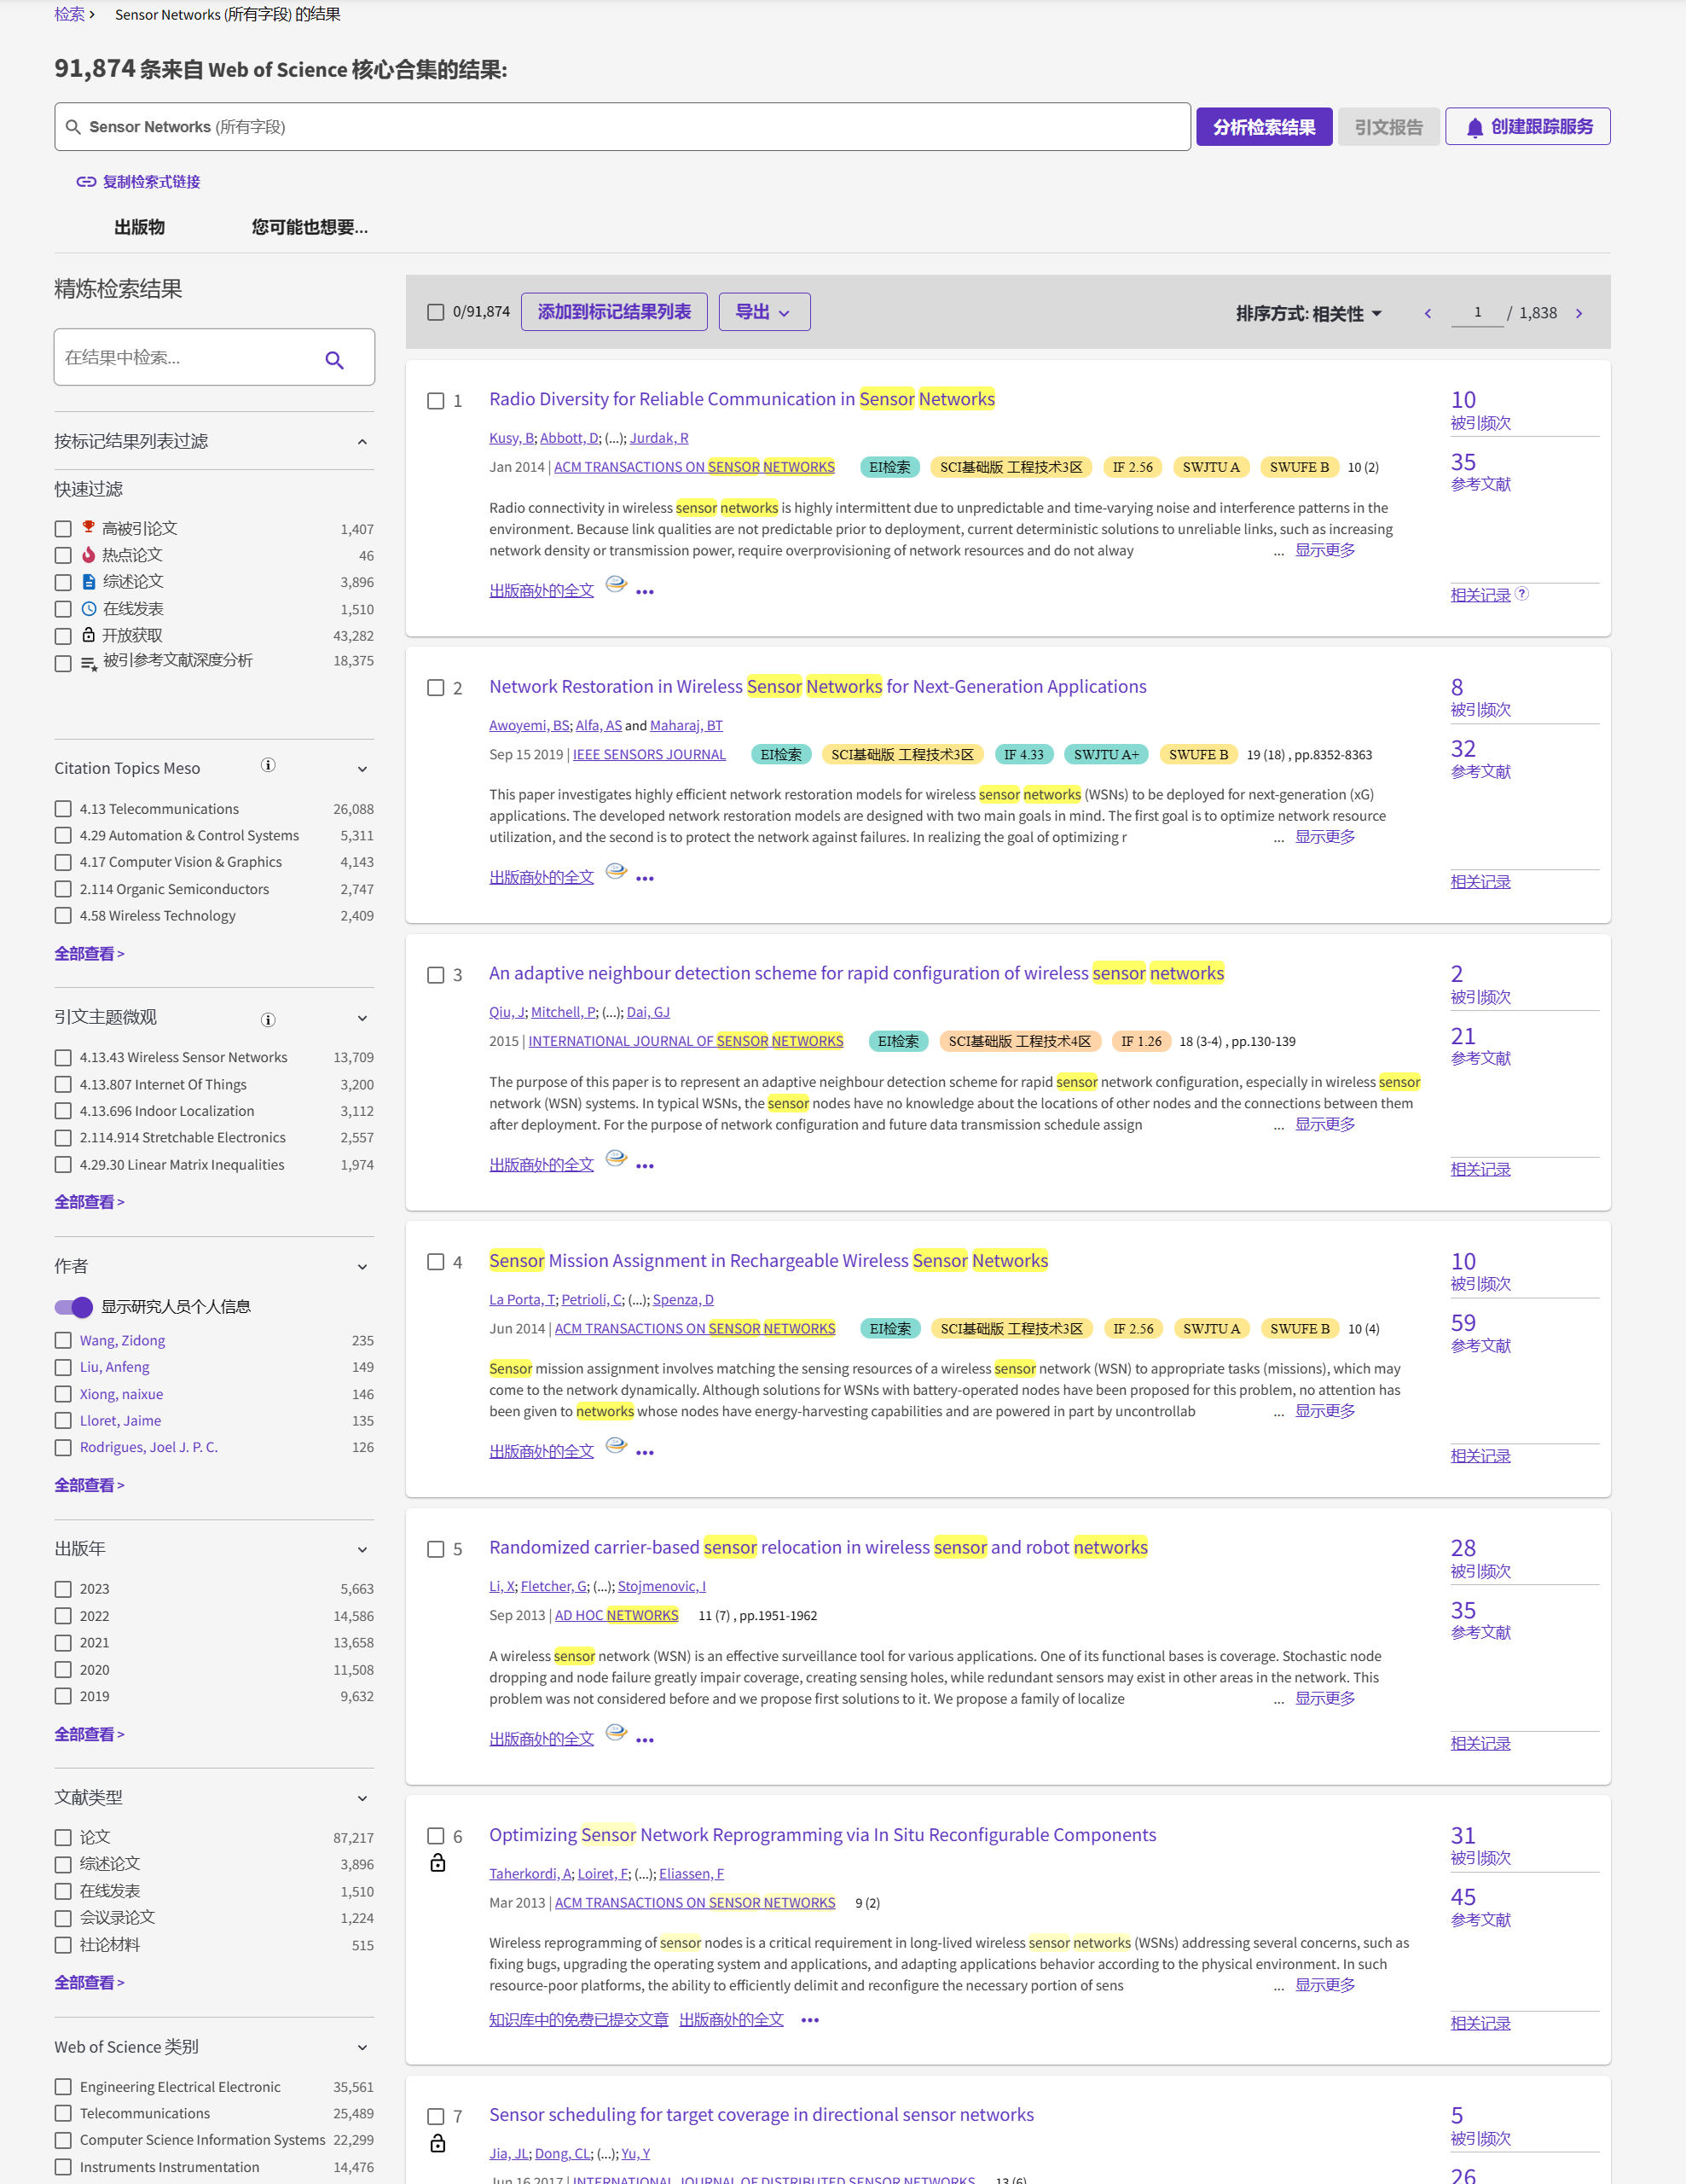Screen dimensions: 1686x2184
Task: Switch to the 您可能也想要... tab
Action: (309, 228)
